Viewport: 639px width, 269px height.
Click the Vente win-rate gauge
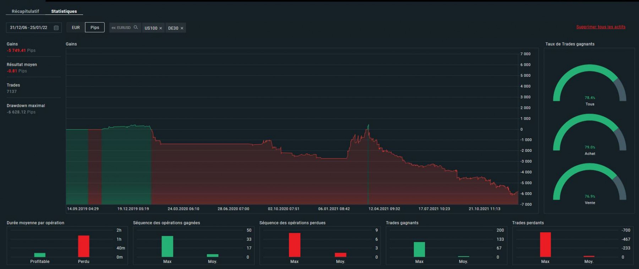point(590,182)
